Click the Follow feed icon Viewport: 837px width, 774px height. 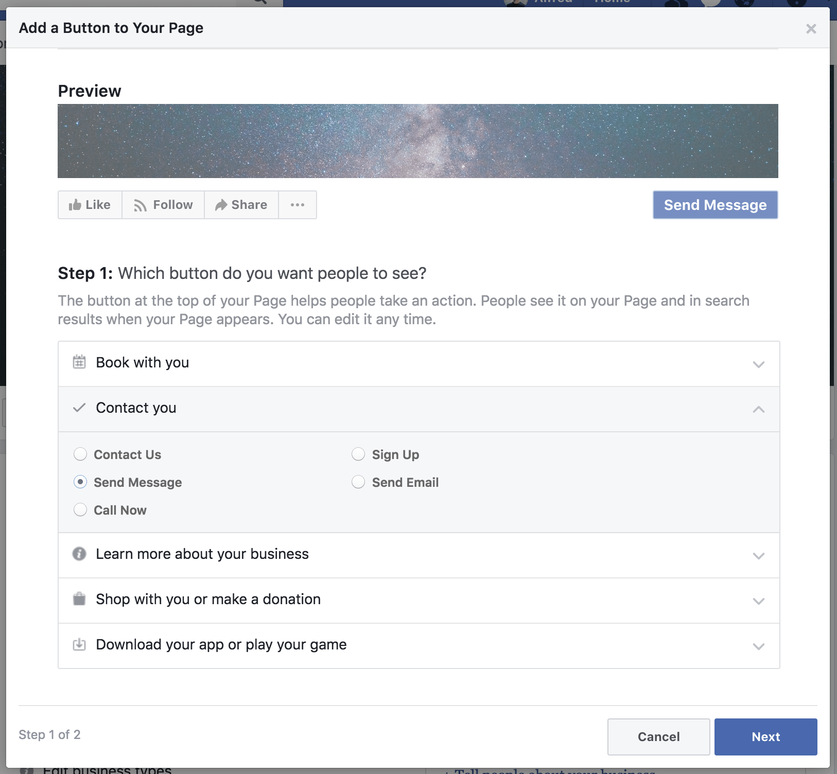[140, 205]
